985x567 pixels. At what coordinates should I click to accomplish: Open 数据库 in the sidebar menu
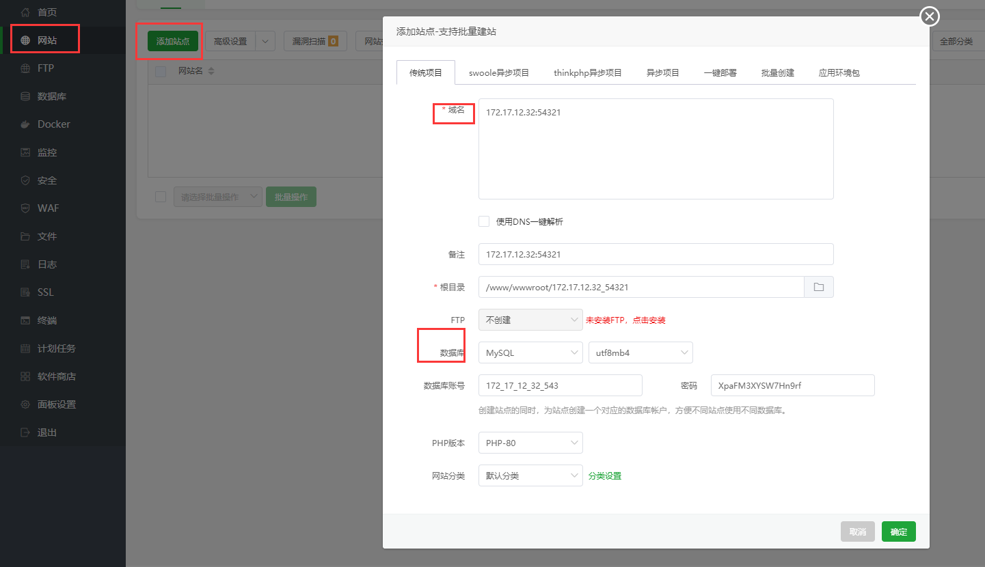(52, 96)
